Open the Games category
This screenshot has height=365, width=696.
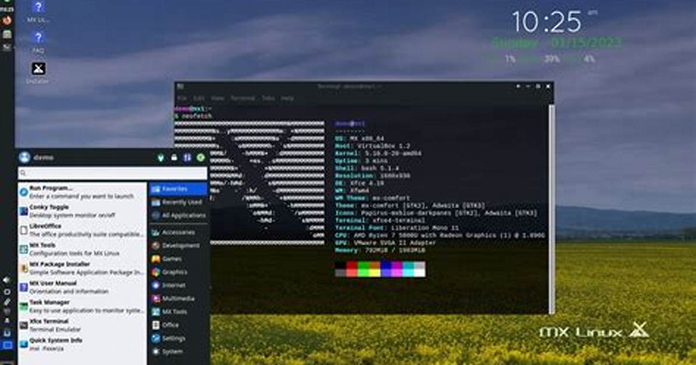(x=178, y=259)
